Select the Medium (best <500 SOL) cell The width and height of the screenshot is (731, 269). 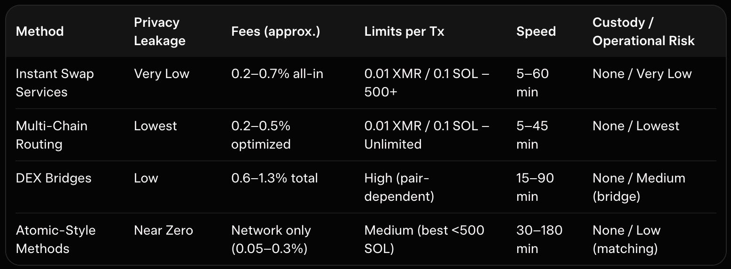pos(424,239)
